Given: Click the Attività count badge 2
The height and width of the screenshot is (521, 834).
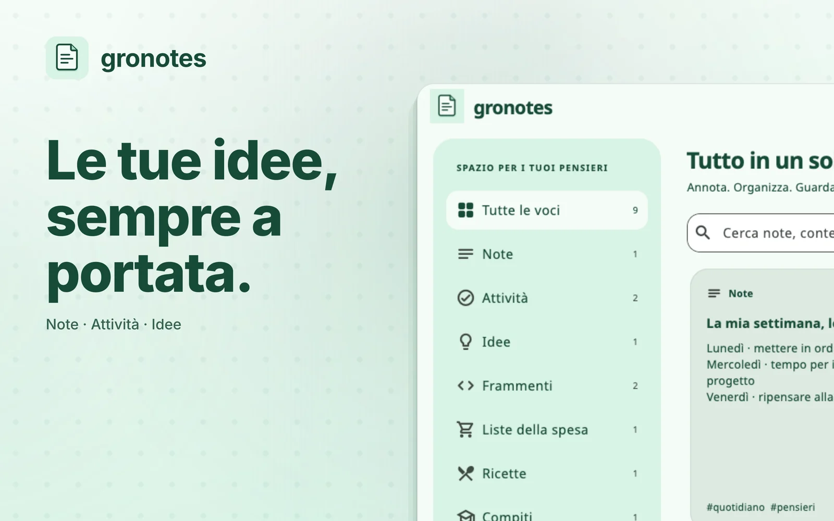Looking at the screenshot, I should [x=635, y=298].
